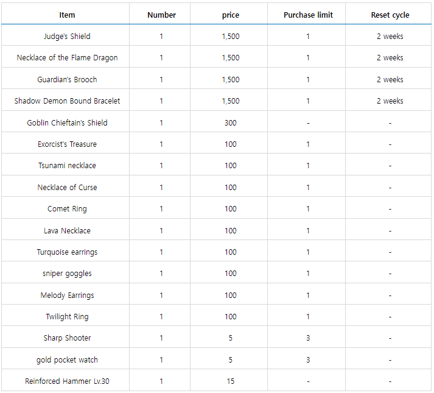Click the Turquoise earrings cell
Image resolution: width=434 pixels, height=393 pixels.
pos(67,252)
